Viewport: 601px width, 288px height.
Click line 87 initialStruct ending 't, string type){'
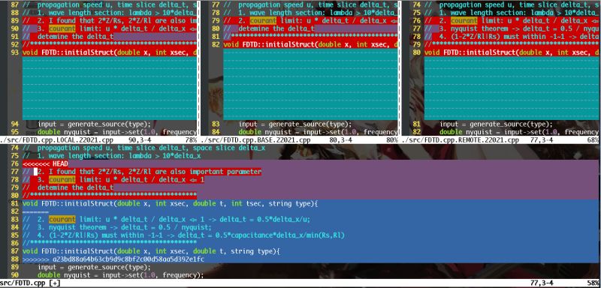(152, 251)
